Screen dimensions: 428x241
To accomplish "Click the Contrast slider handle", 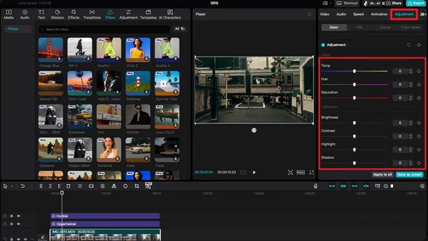I will pos(354,136).
